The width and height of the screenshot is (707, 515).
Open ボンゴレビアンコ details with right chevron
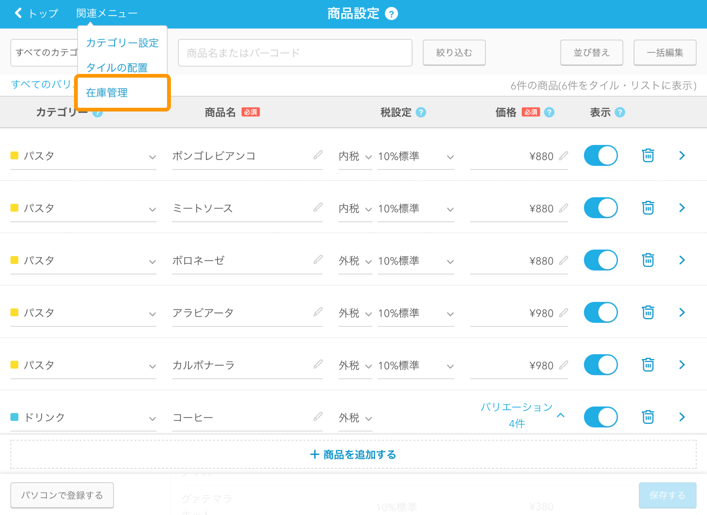point(682,156)
